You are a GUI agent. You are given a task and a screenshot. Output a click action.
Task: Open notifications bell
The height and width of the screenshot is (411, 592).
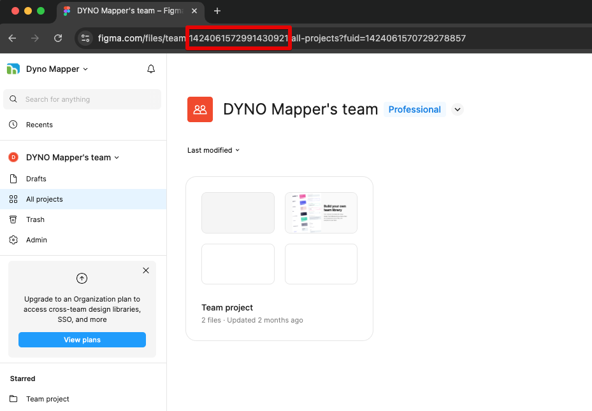click(x=151, y=69)
